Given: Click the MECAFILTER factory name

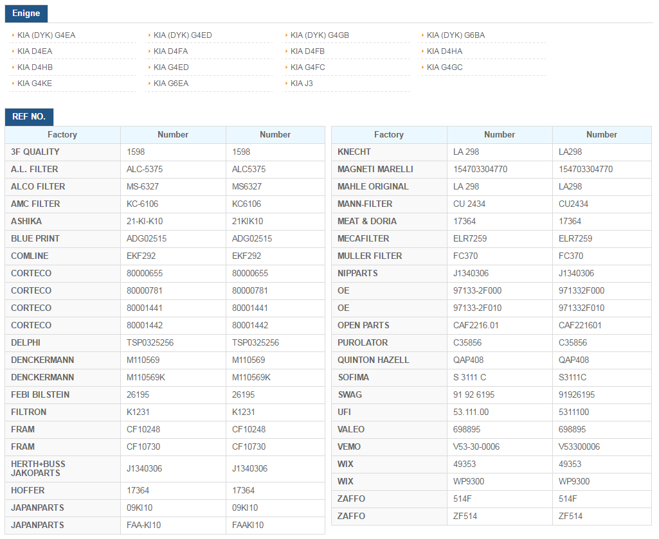Looking at the screenshot, I should click(363, 238).
